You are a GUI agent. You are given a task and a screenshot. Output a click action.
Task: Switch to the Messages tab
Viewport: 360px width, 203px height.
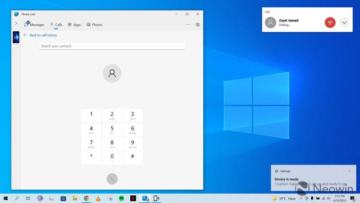pyautogui.click(x=34, y=25)
